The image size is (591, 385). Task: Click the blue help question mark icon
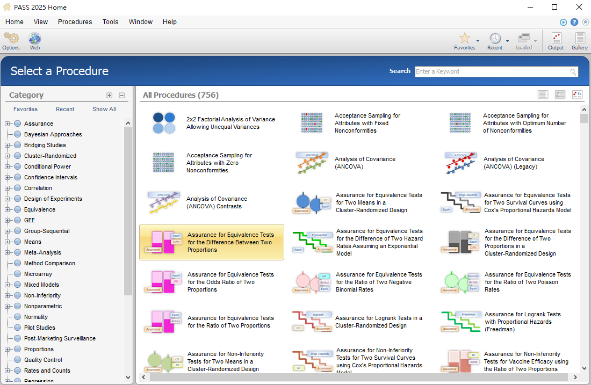(574, 22)
